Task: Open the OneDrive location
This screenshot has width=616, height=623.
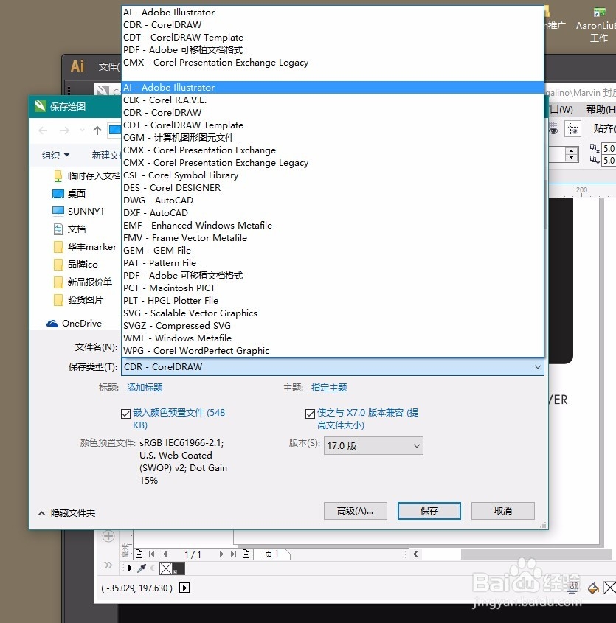Action: coord(75,324)
